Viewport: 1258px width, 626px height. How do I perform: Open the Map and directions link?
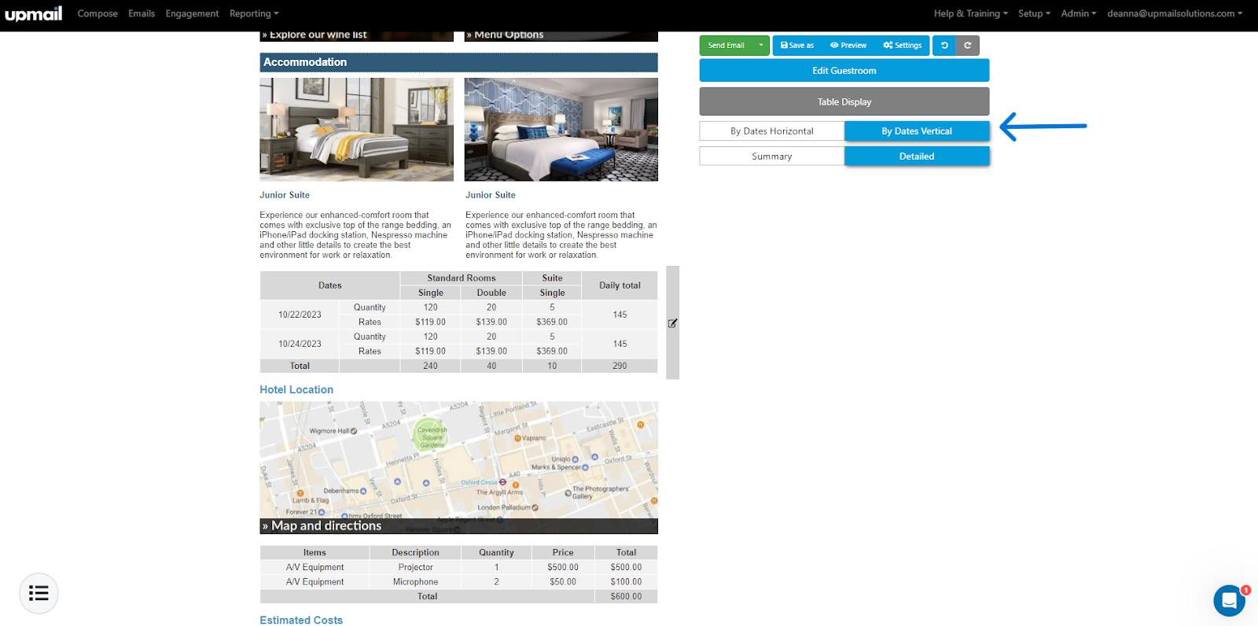(x=322, y=526)
